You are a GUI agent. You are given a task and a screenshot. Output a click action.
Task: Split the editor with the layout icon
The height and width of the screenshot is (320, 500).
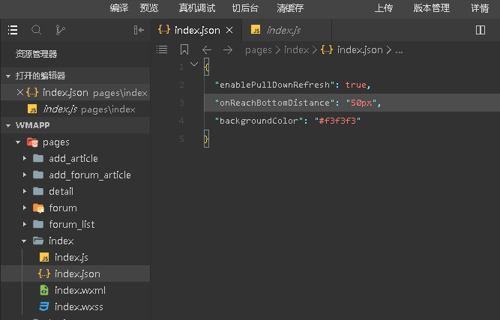481,30
